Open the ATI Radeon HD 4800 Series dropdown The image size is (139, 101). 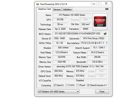pyautogui.click(x=58, y=92)
